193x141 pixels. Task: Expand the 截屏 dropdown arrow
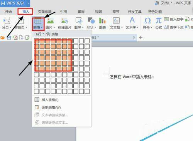[x=83, y=27]
